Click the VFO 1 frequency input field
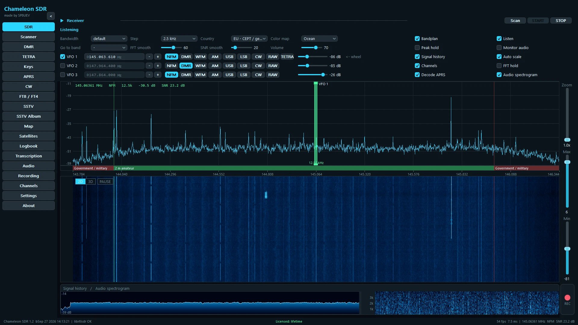 pos(114,57)
